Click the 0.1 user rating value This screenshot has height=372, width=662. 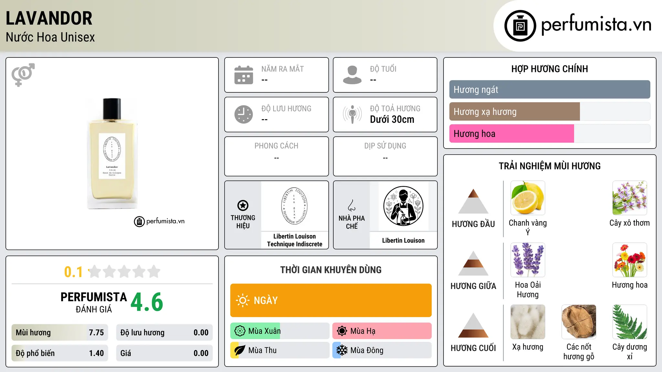point(73,272)
